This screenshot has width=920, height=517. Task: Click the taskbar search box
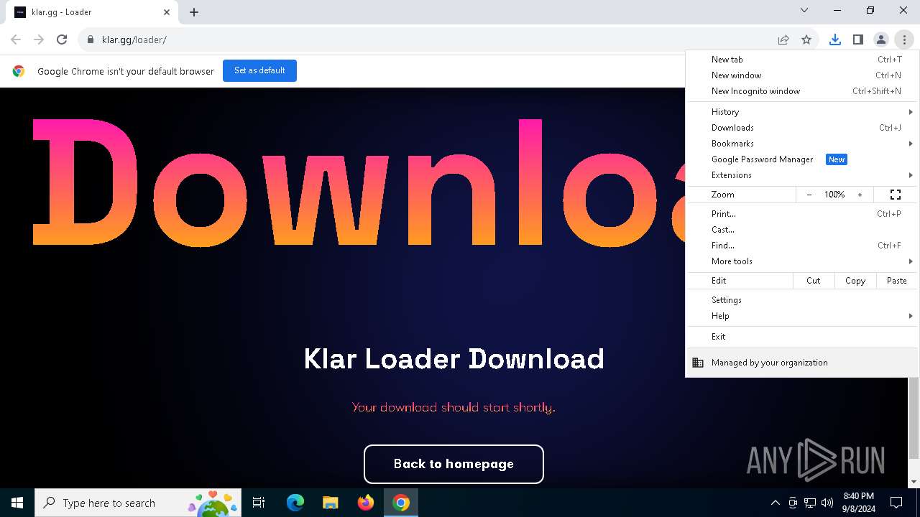[139, 503]
